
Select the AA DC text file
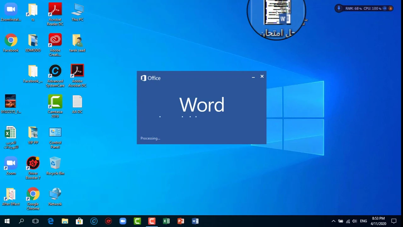pos(77,104)
